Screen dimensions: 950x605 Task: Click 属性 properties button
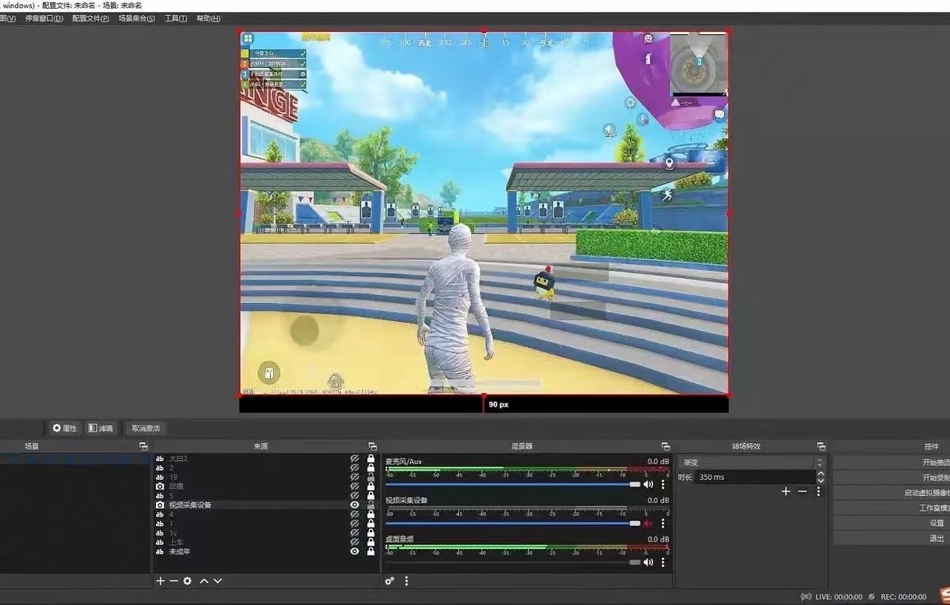click(x=64, y=428)
